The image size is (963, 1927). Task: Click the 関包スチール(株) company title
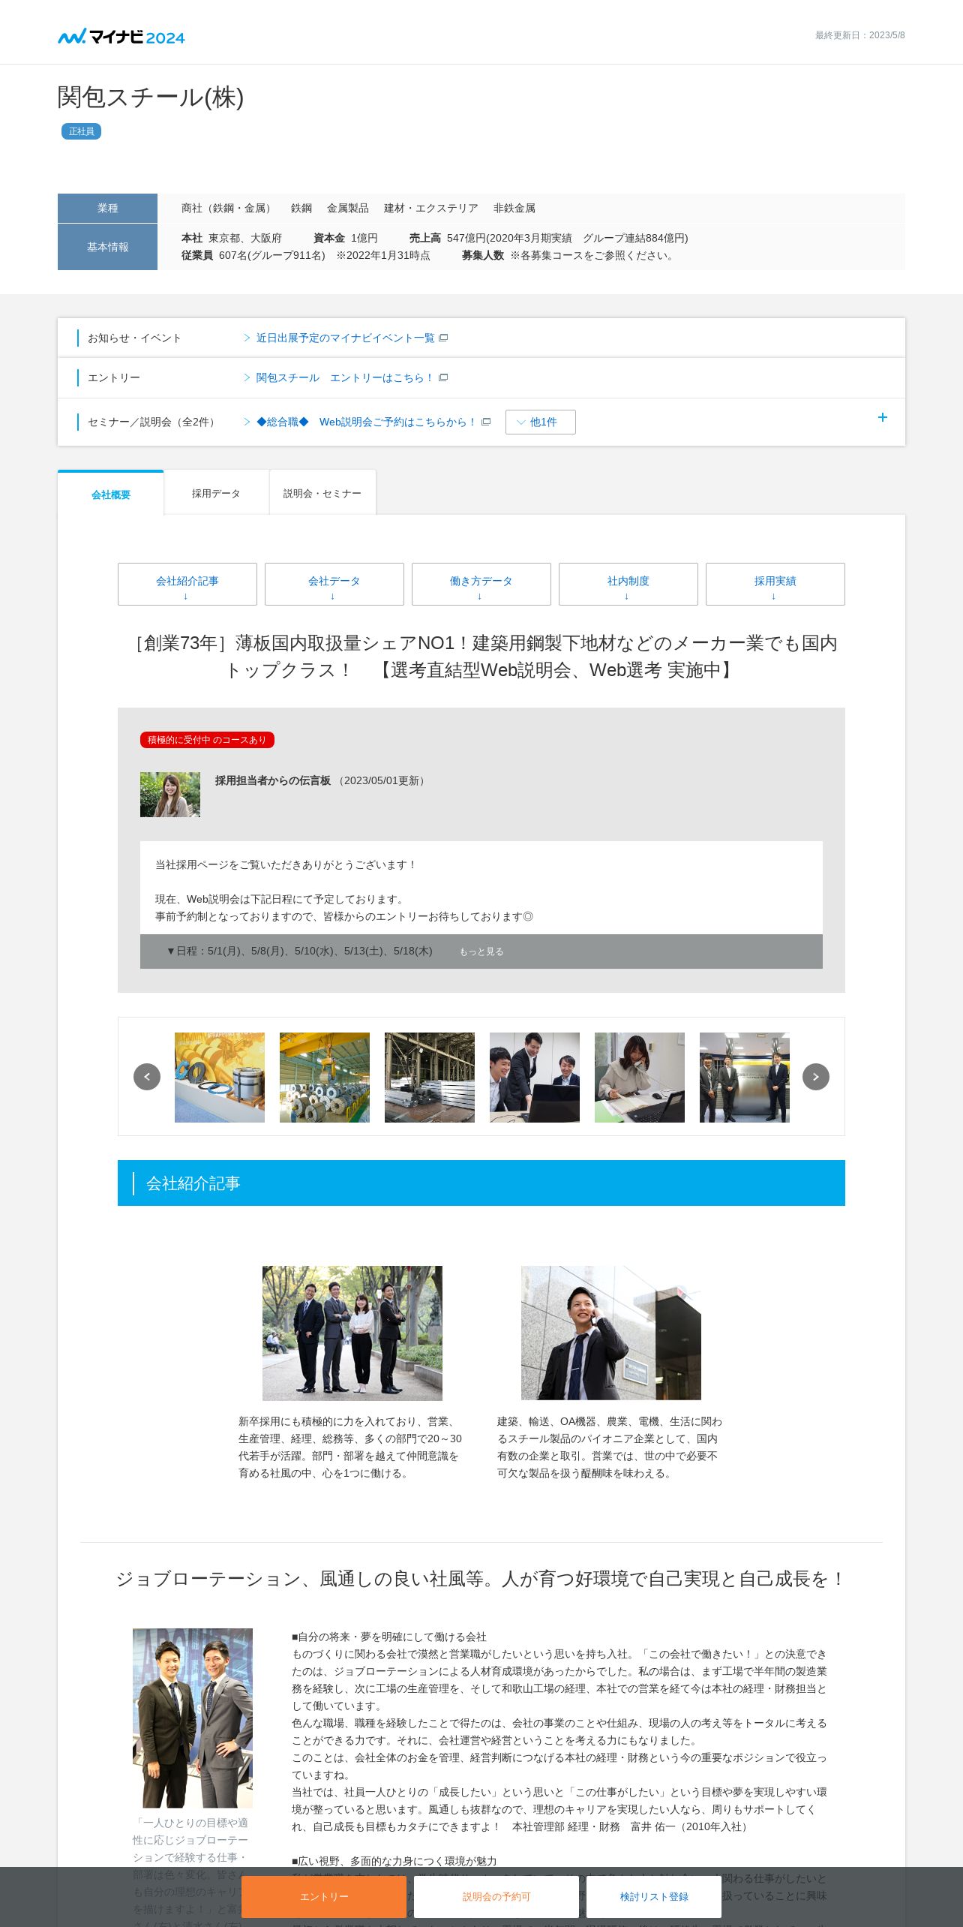[151, 97]
